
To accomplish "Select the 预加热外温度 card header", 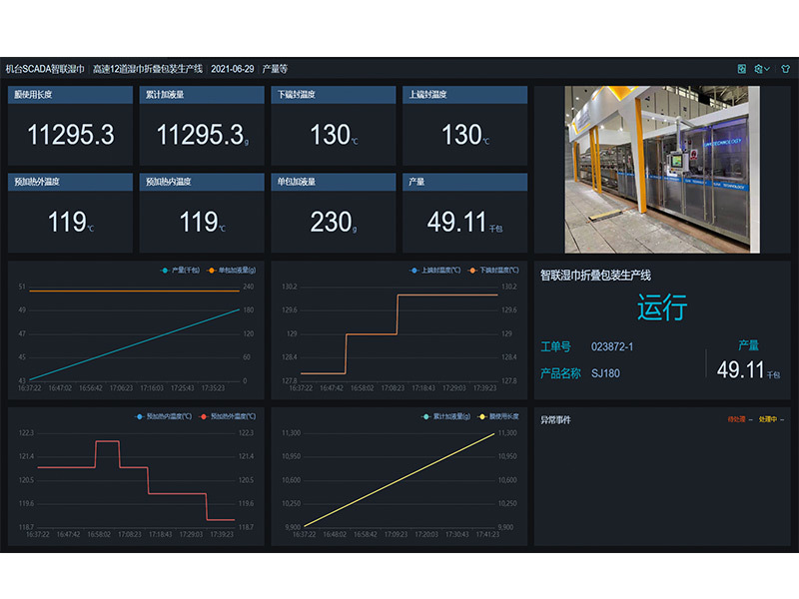I will point(70,182).
